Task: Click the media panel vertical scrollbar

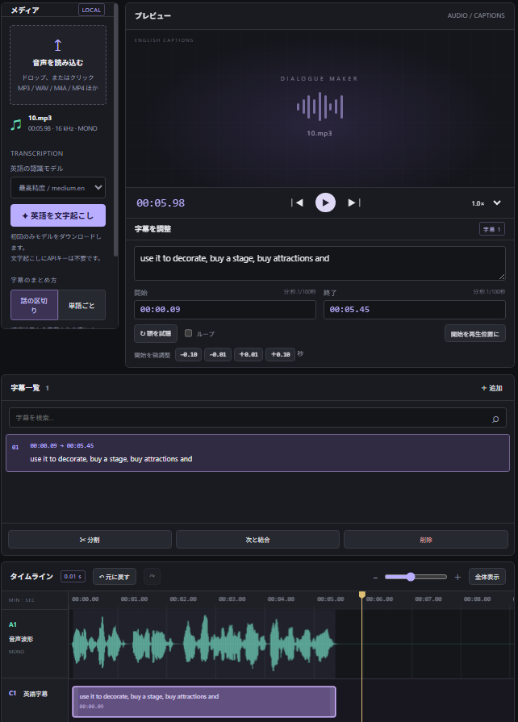Action: click(115, 129)
